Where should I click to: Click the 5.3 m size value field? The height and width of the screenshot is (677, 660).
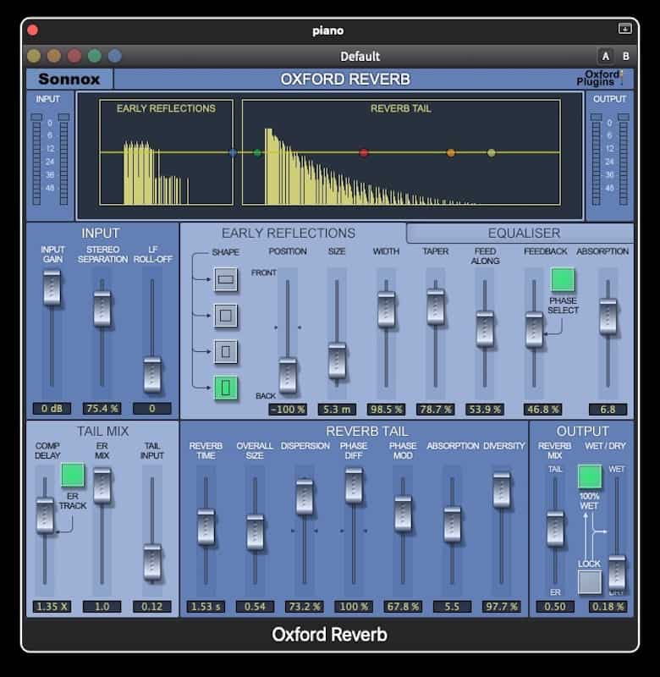click(x=337, y=410)
